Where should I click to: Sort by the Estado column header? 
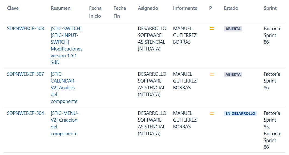[231, 8]
